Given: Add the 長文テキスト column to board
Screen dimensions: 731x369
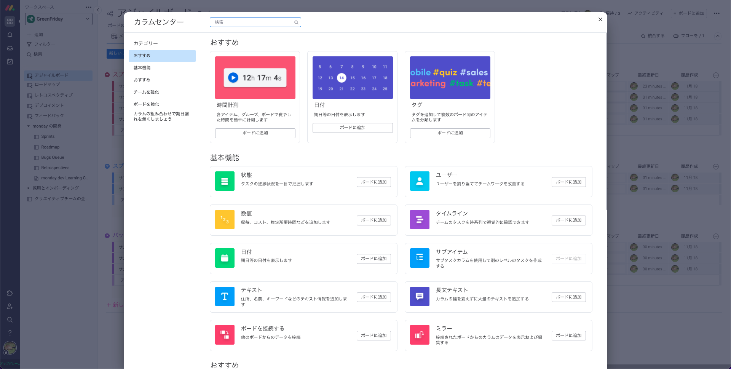Looking at the screenshot, I should pos(568,297).
